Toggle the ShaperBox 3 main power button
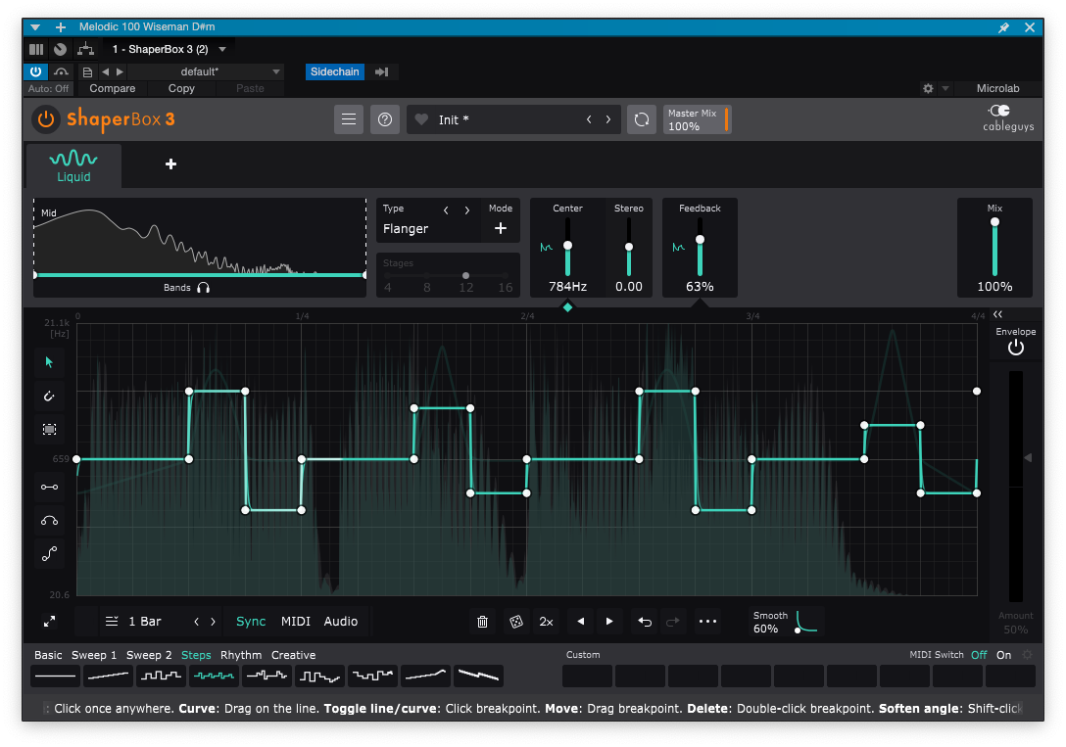 (x=45, y=119)
